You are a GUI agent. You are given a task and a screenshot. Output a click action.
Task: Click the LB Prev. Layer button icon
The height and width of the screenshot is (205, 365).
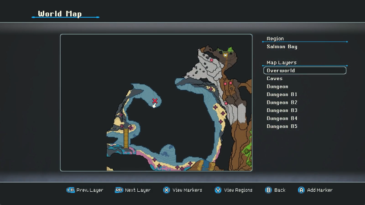point(71,190)
